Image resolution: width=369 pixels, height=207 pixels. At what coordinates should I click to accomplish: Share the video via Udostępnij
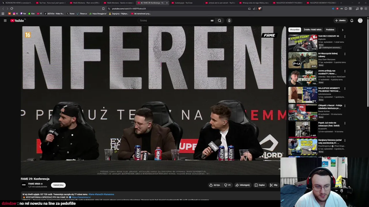242,185
